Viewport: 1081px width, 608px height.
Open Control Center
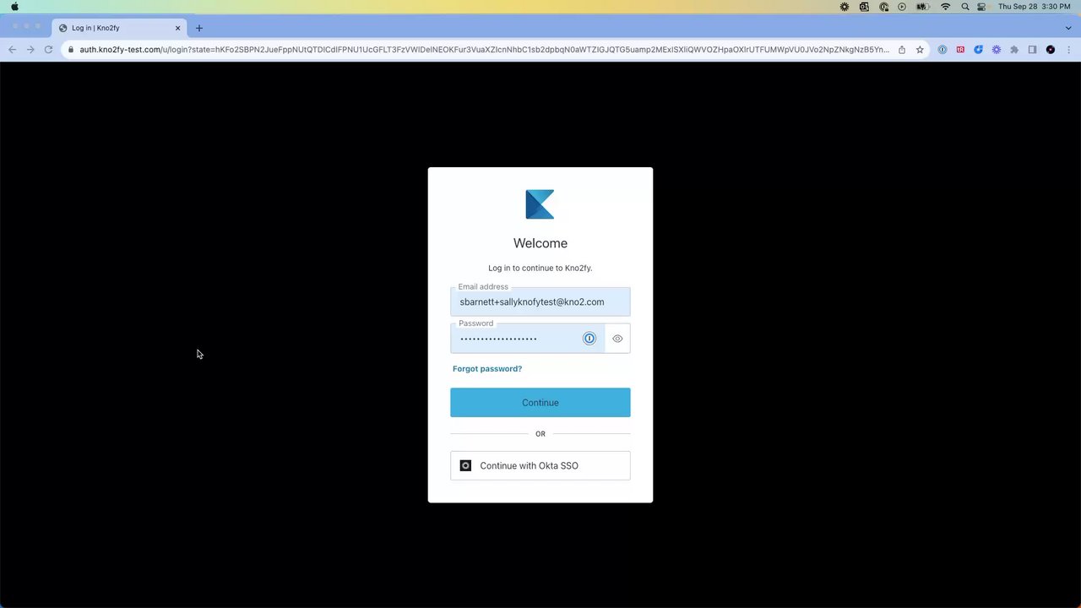coord(981,7)
